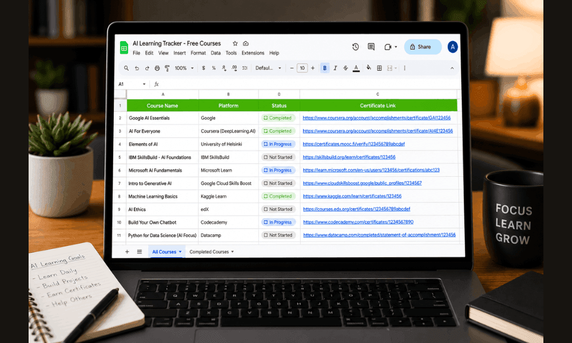Open the Help menu

point(274,53)
